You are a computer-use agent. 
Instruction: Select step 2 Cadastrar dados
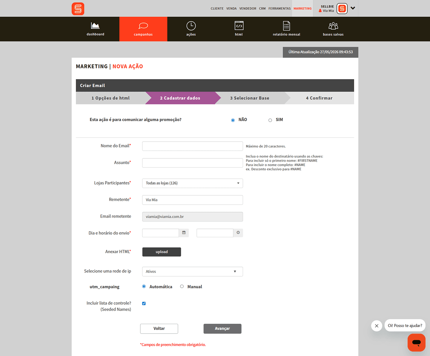[x=180, y=98]
